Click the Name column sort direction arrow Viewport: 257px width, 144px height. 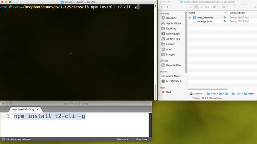click(225, 13)
